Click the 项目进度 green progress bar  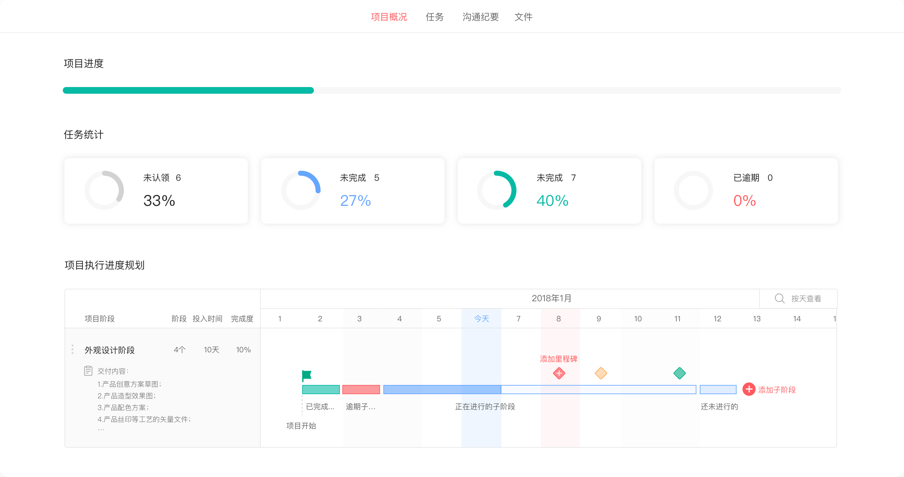(188, 90)
